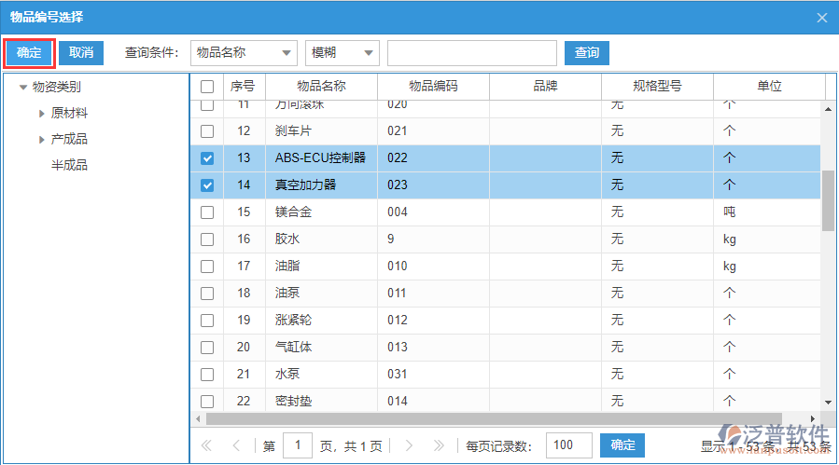Click the 取消 cancel button
839x465 pixels.
point(81,53)
